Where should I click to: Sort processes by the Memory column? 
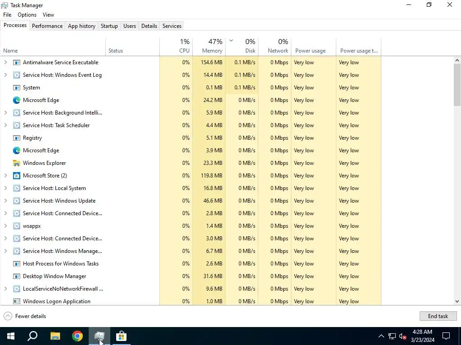pos(209,46)
